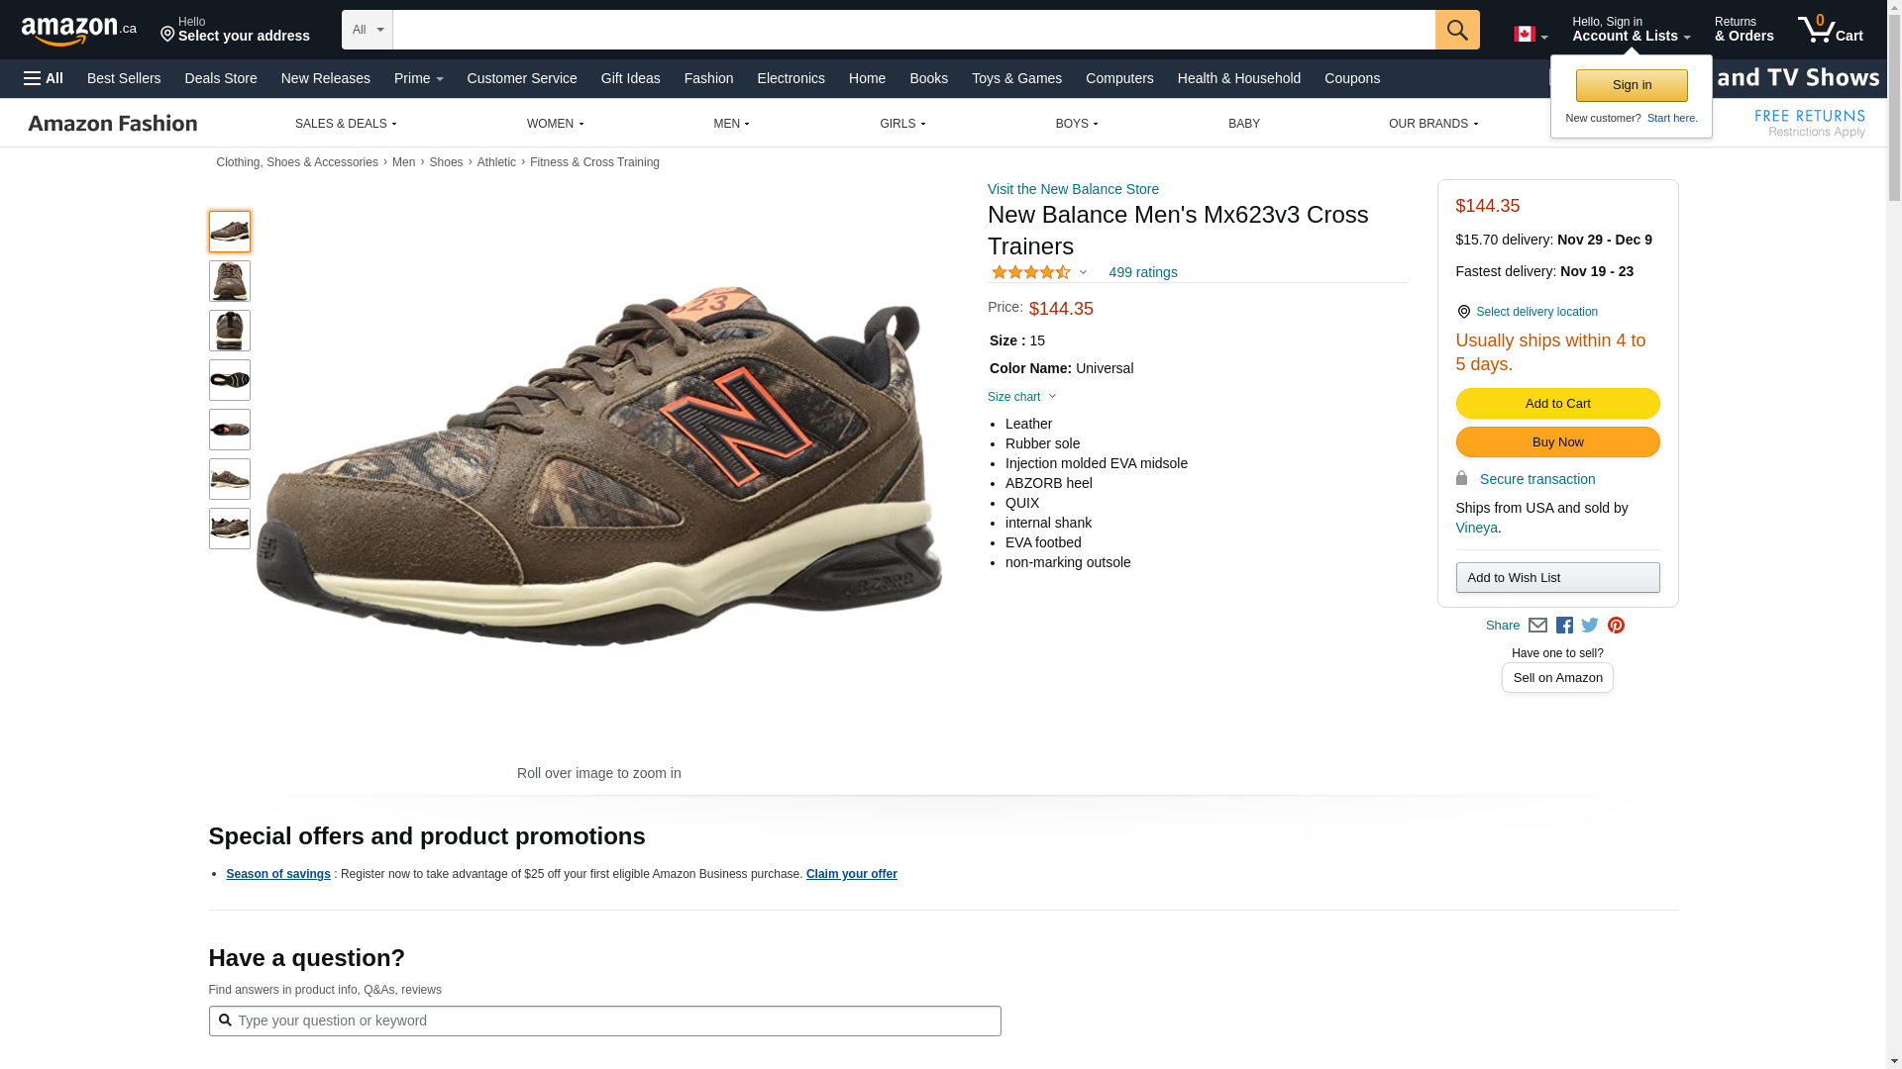Share product on Facebook icon

pos(1564,626)
